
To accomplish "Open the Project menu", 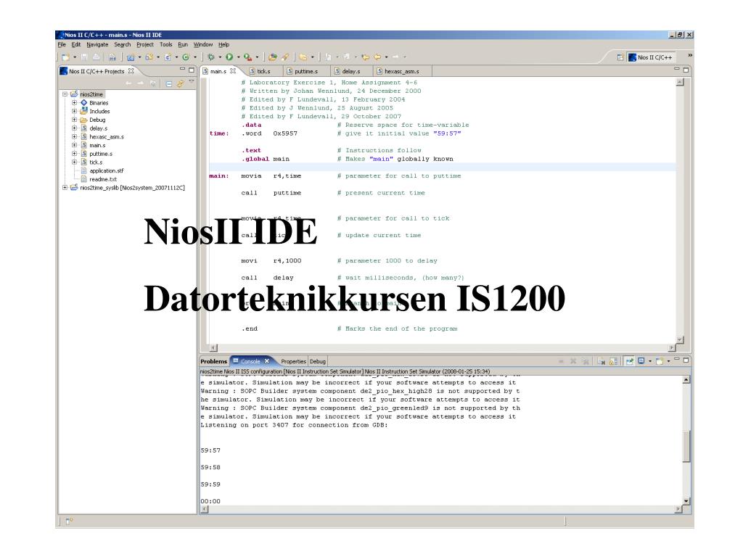I will pyautogui.click(x=145, y=44).
